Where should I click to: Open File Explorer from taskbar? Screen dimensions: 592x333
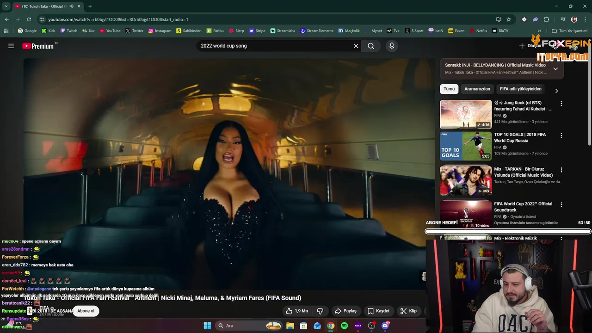[290, 326]
